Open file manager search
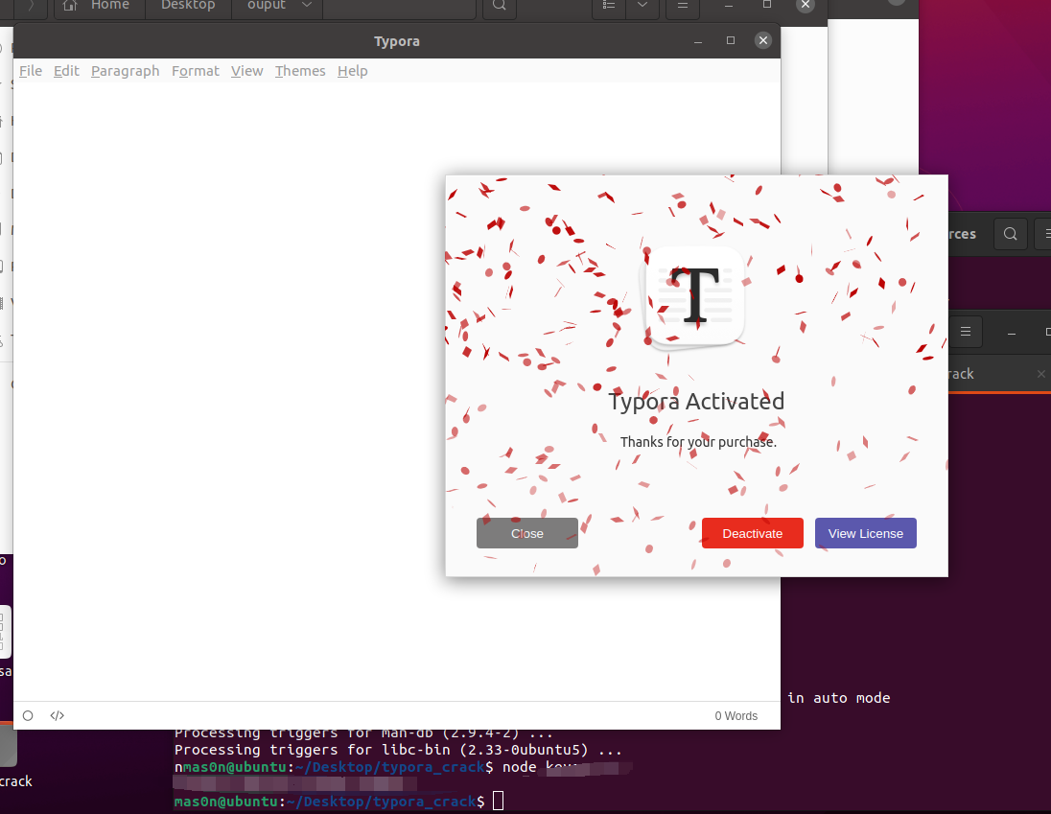Viewport: 1051px width, 814px height. (500, 6)
